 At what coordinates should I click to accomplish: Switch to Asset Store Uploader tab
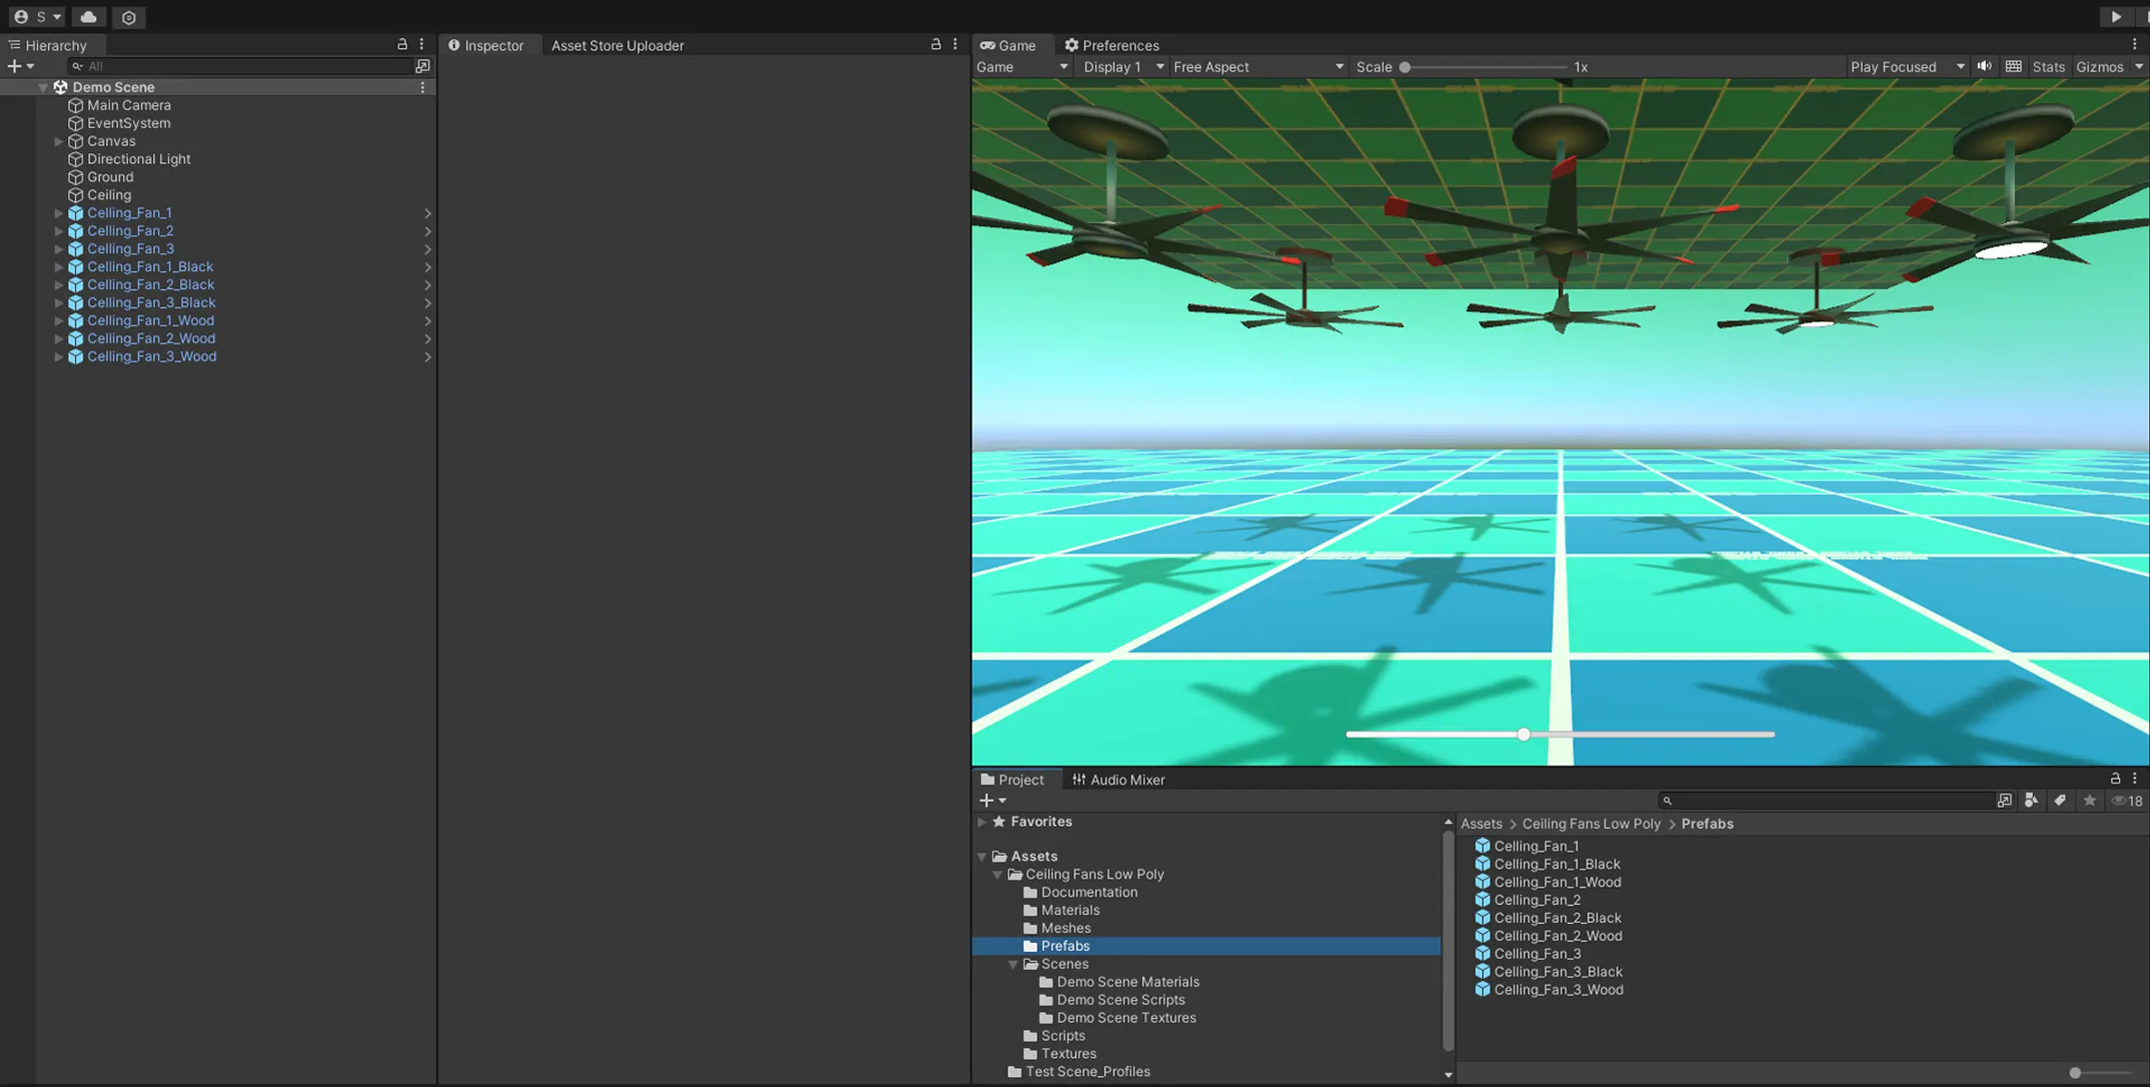(x=617, y=45)
